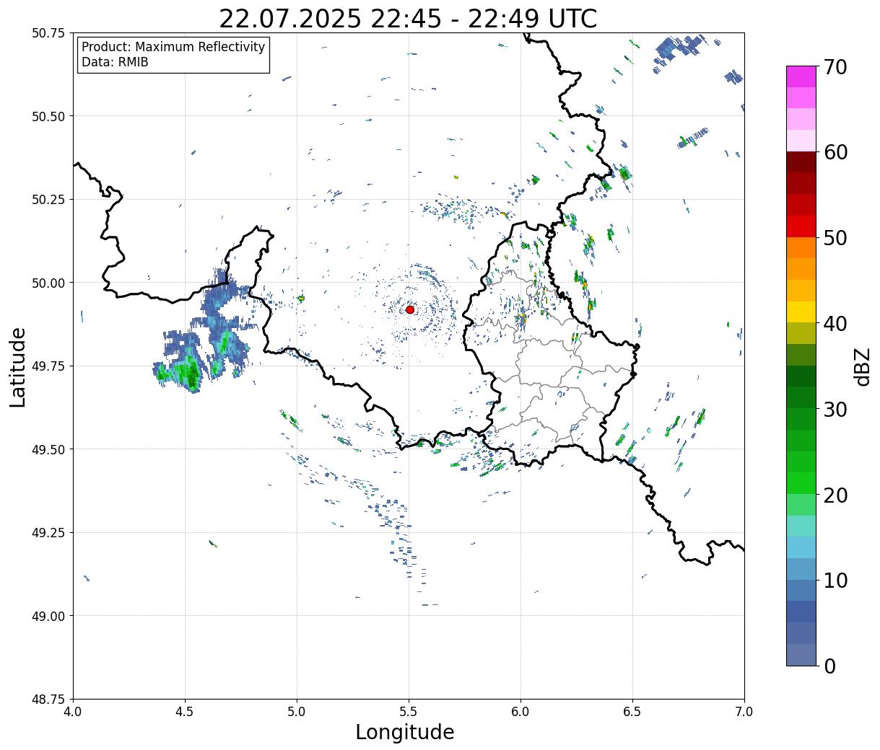The height and width of the screenshot is (750, 880).
Task: Click longitude tick label 4.0
Action: click(x=73, y=712)
